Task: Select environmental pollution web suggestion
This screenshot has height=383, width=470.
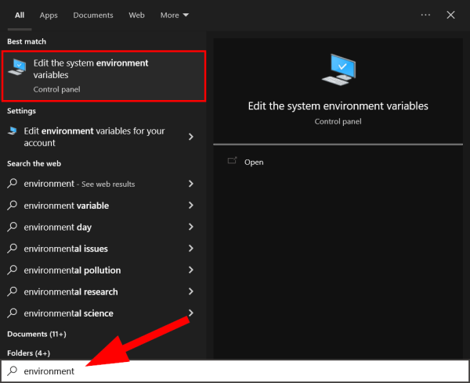Action: tap(72, 270)
